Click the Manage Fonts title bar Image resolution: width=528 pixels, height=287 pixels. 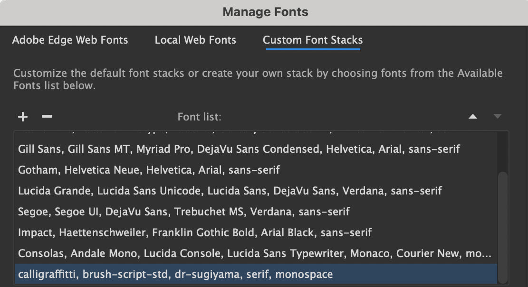(x=265, y=12)
